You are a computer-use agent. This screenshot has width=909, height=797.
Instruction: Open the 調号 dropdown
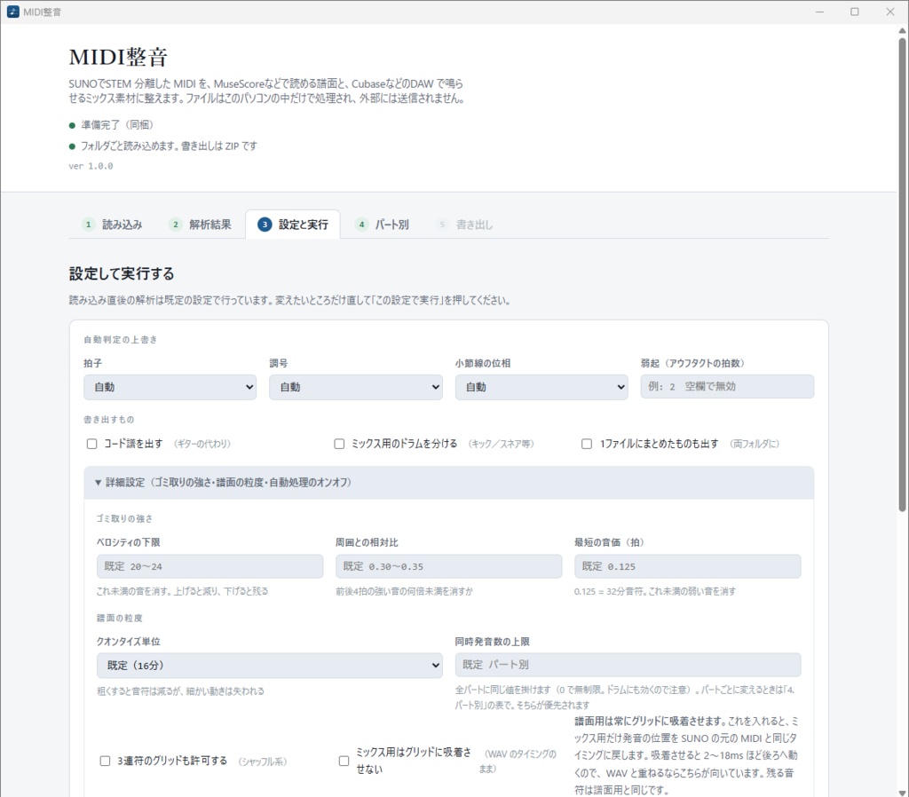(355, 387)
